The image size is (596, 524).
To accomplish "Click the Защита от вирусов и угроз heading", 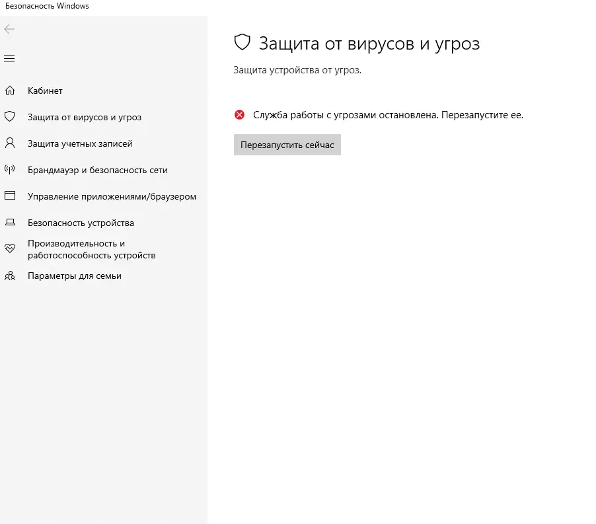I will click(x=369, y=44).
